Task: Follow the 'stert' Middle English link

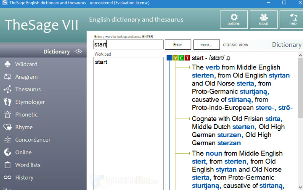Action: click(x=199, y=161)
